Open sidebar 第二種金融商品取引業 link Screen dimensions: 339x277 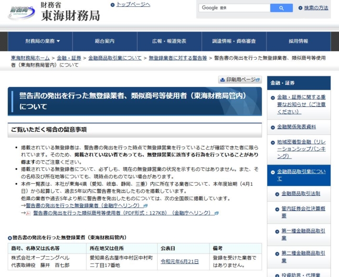(303, 257)
